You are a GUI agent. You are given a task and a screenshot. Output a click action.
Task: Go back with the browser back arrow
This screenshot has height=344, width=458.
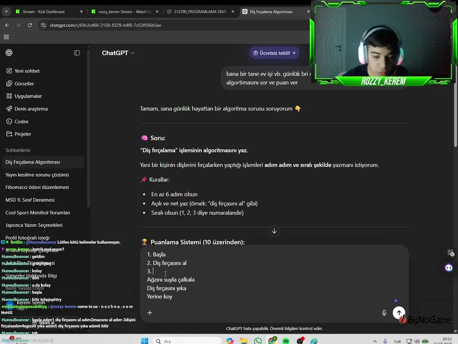click(x=7, y=25)
